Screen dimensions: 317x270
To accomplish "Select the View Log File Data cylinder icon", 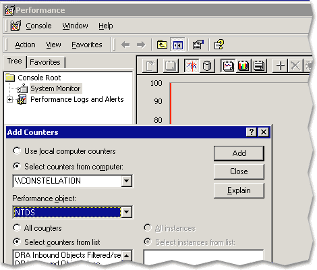I will pos(207,66).
